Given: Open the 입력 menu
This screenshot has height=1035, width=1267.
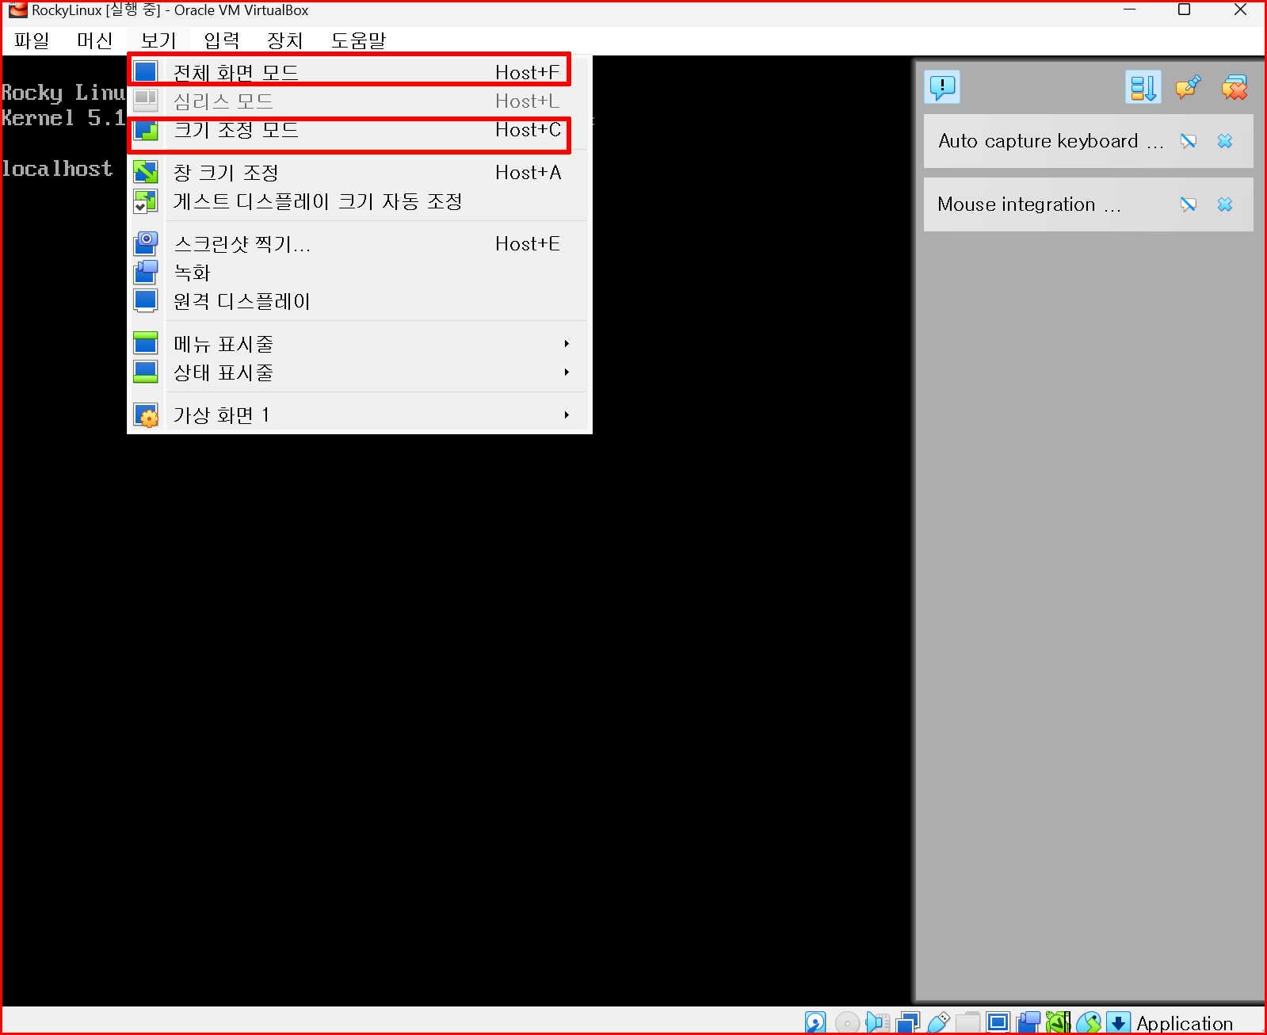Looking at the screenshot, I should tap(222, 40).
